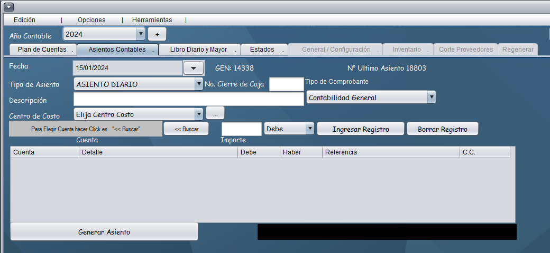This screenshot has height=253, width=550.
Task: Open the Edición menu
Action: tap(24, 20)
